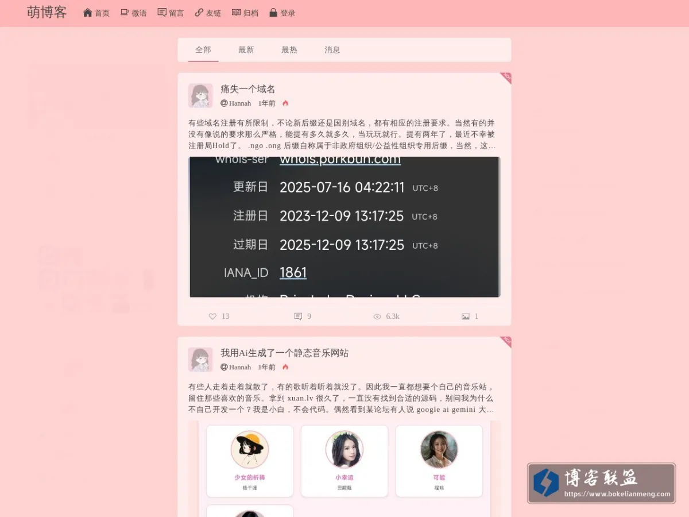689x517 pixels.
Task: Like the 痛失一个域名 post via heart icon
Action: (x=212, y=317)
